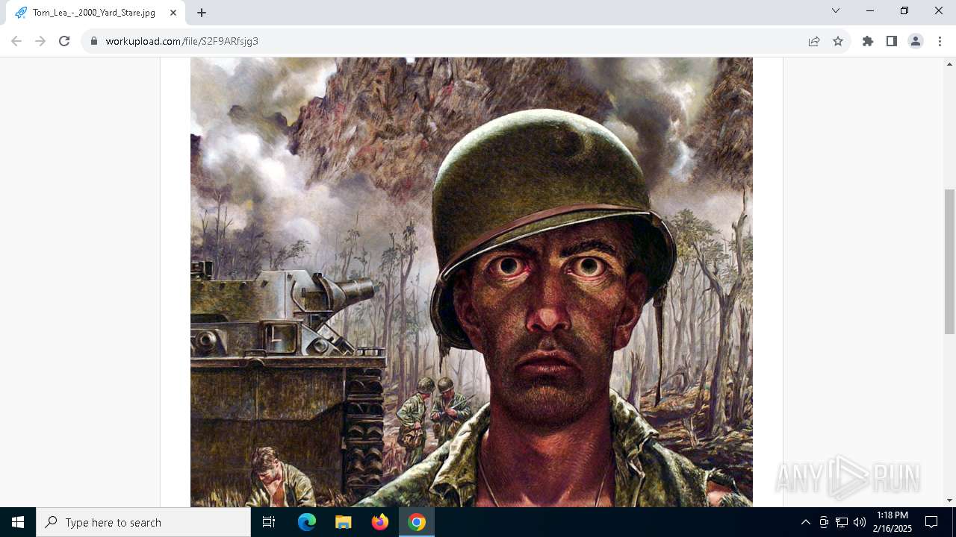Go back to previous page
The image size is (956, 537).
tap(16, 41)
